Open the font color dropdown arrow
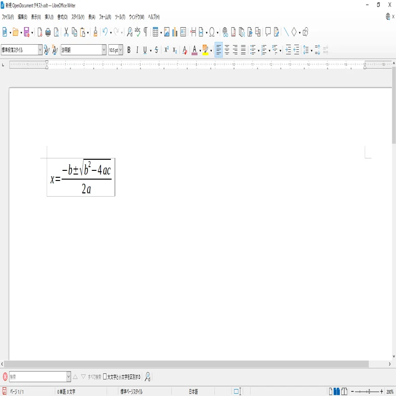Image resolution: width=396 pixels, height=396 pixels. tap(200, 51)
